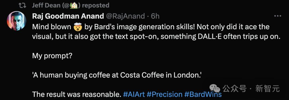
Task: Open the #BardWins hashtag
Action: click(203, 94)
